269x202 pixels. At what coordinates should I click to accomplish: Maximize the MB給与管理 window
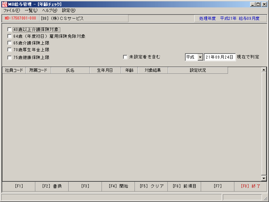tap(258, 4)
